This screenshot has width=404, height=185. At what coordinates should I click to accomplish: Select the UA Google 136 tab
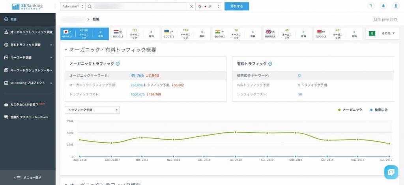click(x=186, y=34)
